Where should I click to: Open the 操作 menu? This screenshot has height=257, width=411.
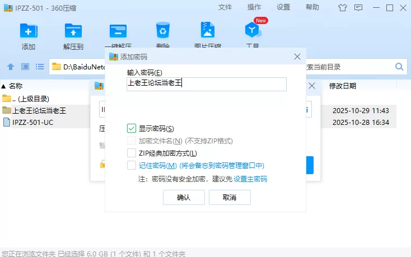pyautogui.click(x=254, y=7)
